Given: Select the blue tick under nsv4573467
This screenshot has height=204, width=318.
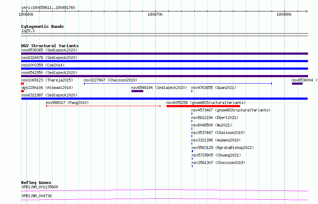Looking at the screenshot, I should coord(192,114).
